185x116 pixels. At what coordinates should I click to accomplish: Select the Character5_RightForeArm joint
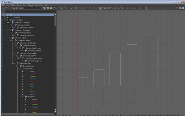[x=33, y=58]
